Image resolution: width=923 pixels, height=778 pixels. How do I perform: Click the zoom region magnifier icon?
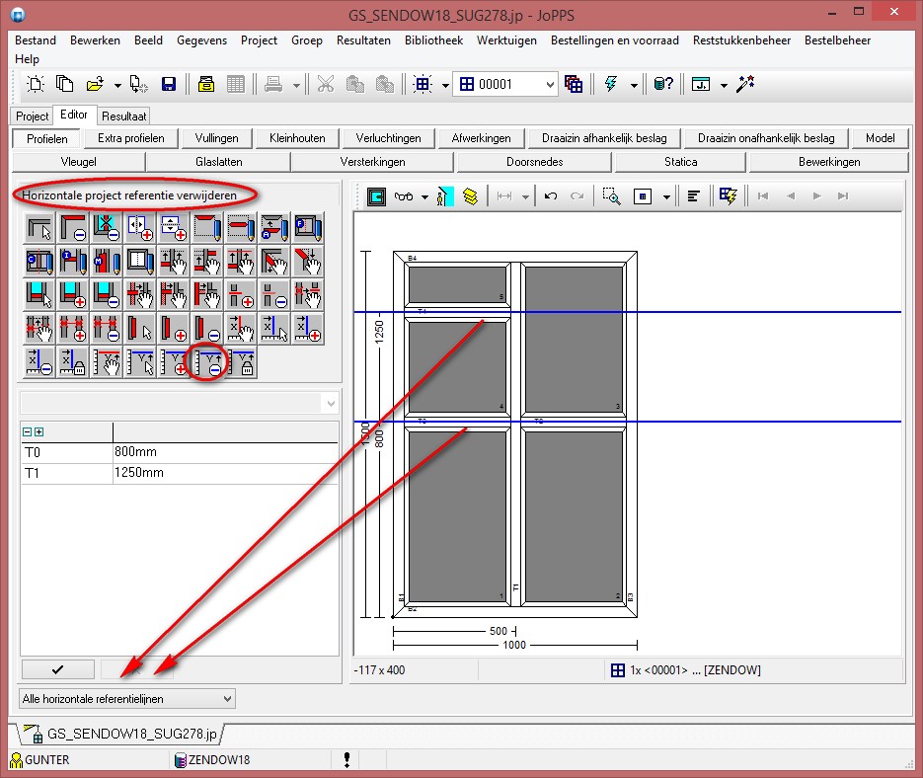(x=611, y=196)
